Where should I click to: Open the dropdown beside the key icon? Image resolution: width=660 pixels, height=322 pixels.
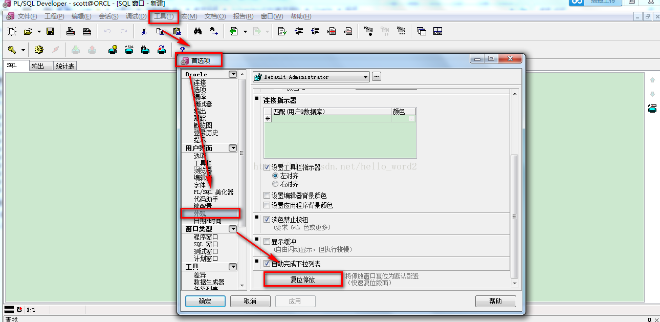tap(23, 50)
